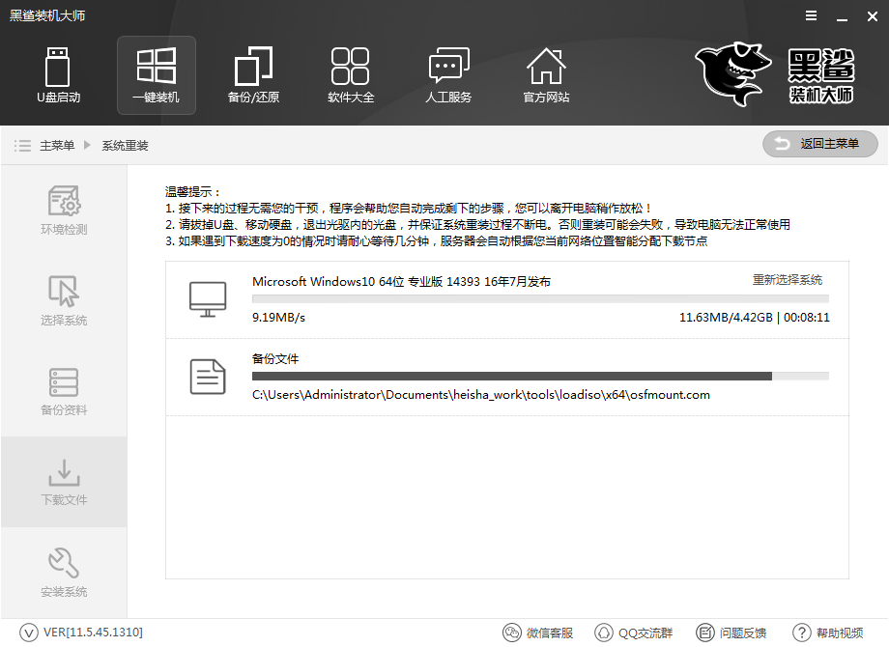
Task: Click the 重新选择系统 link
Action: click(787, 280)
